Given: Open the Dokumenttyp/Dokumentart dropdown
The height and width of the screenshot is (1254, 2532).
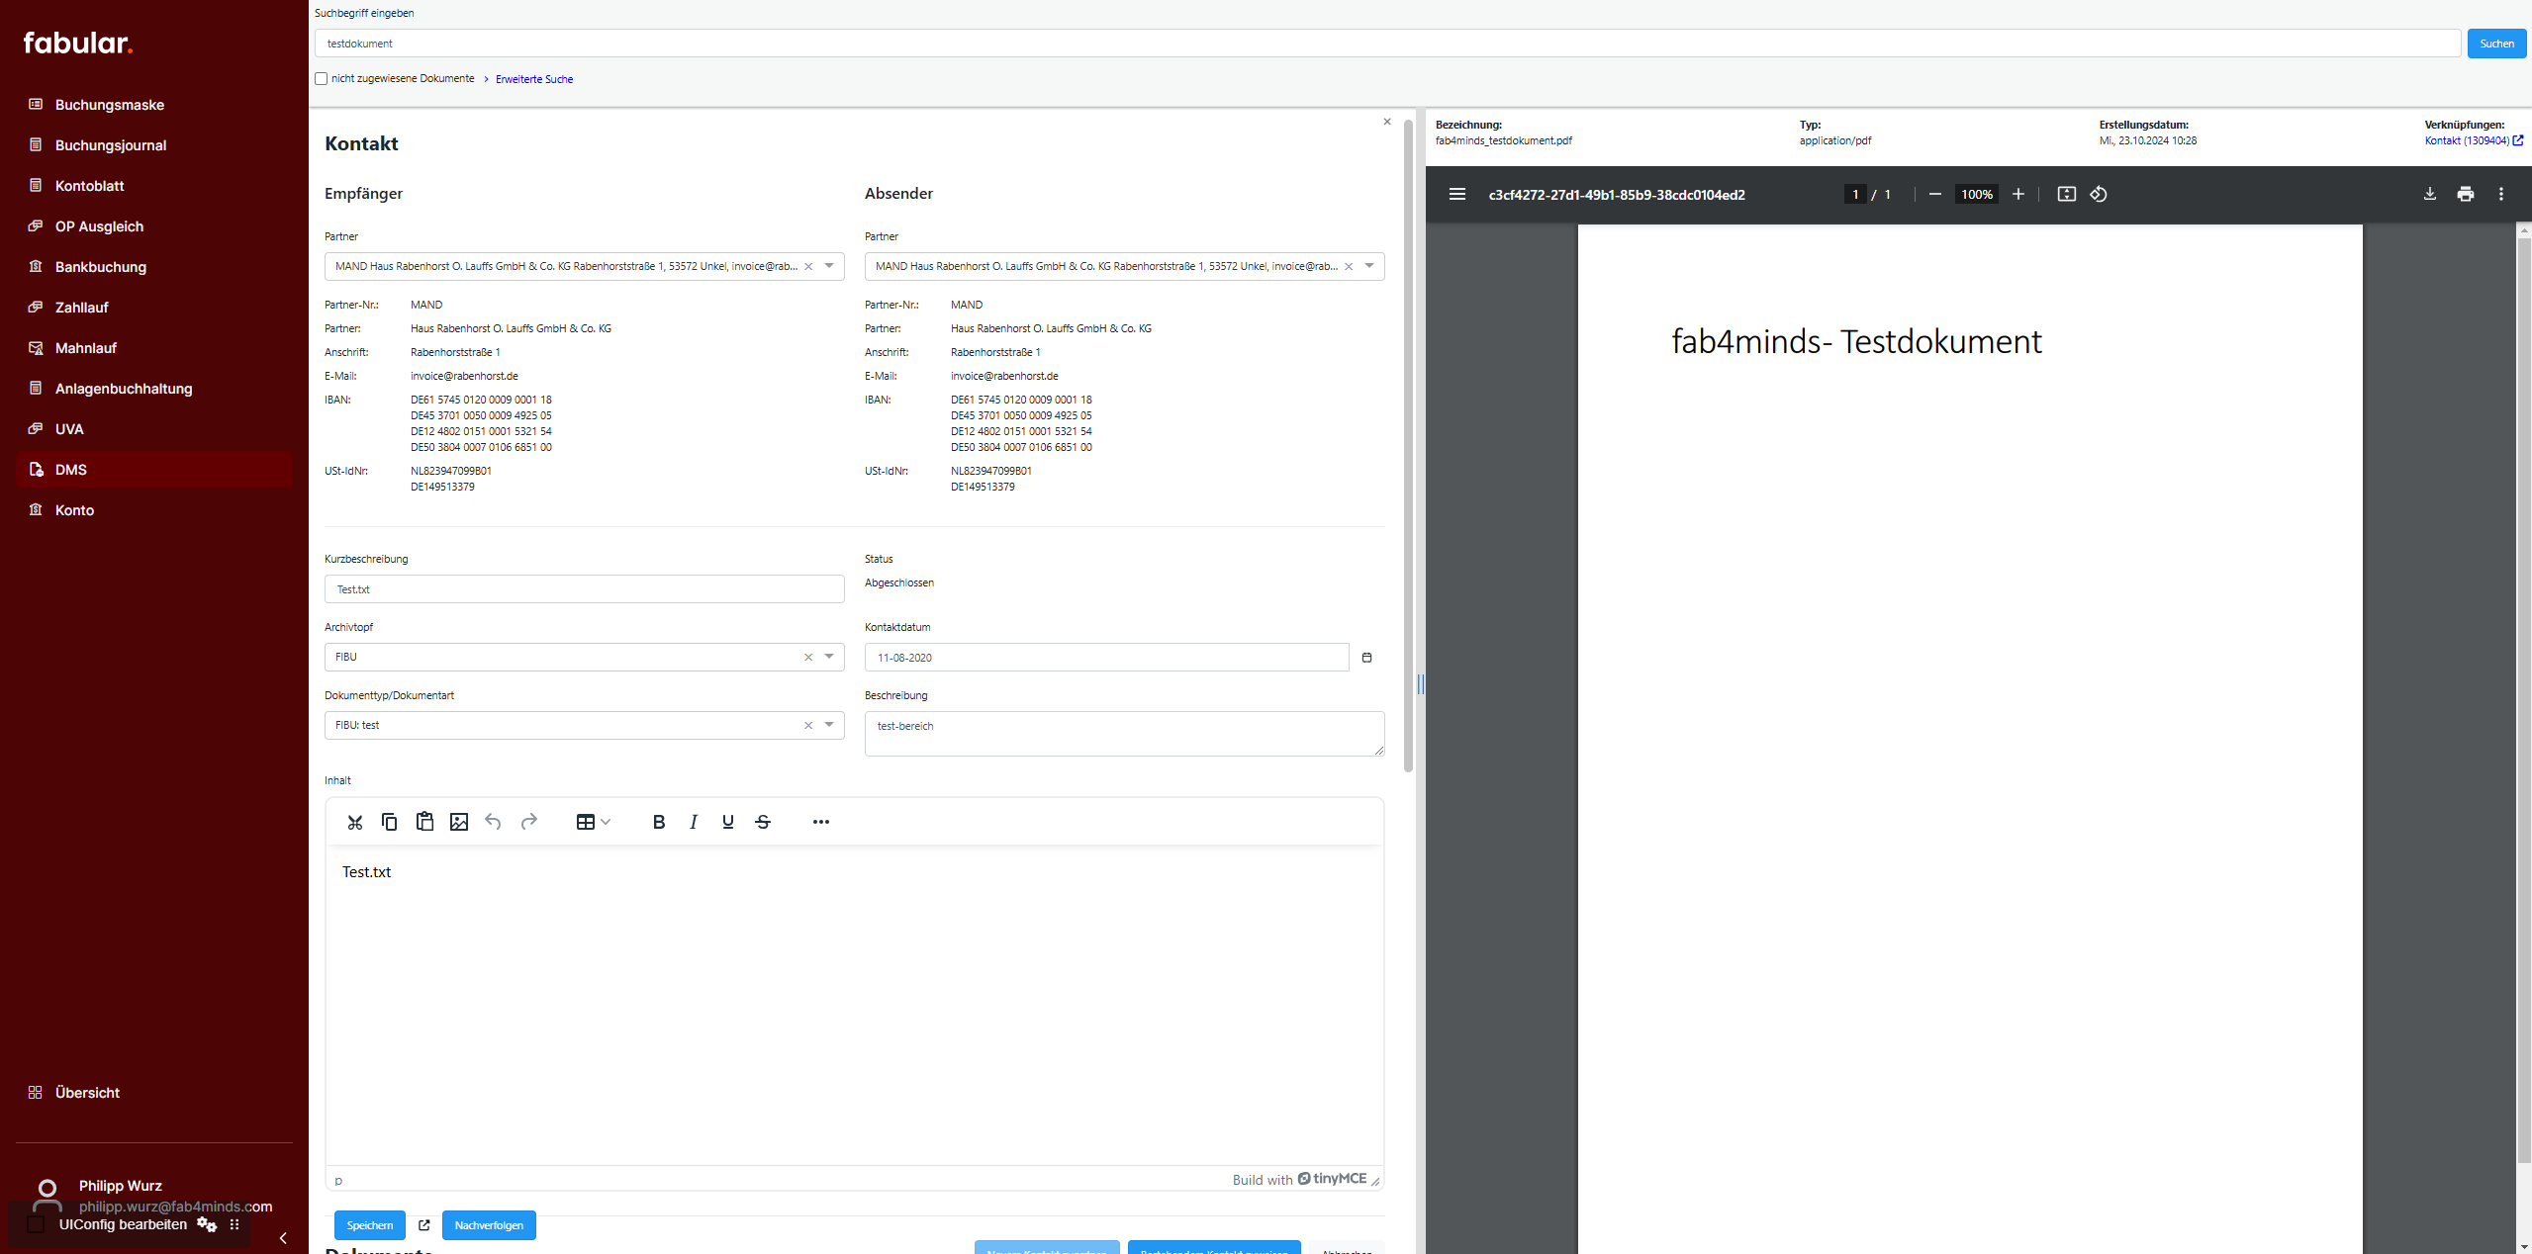Looking at the screenshot, I should click(x=829, y=725).
